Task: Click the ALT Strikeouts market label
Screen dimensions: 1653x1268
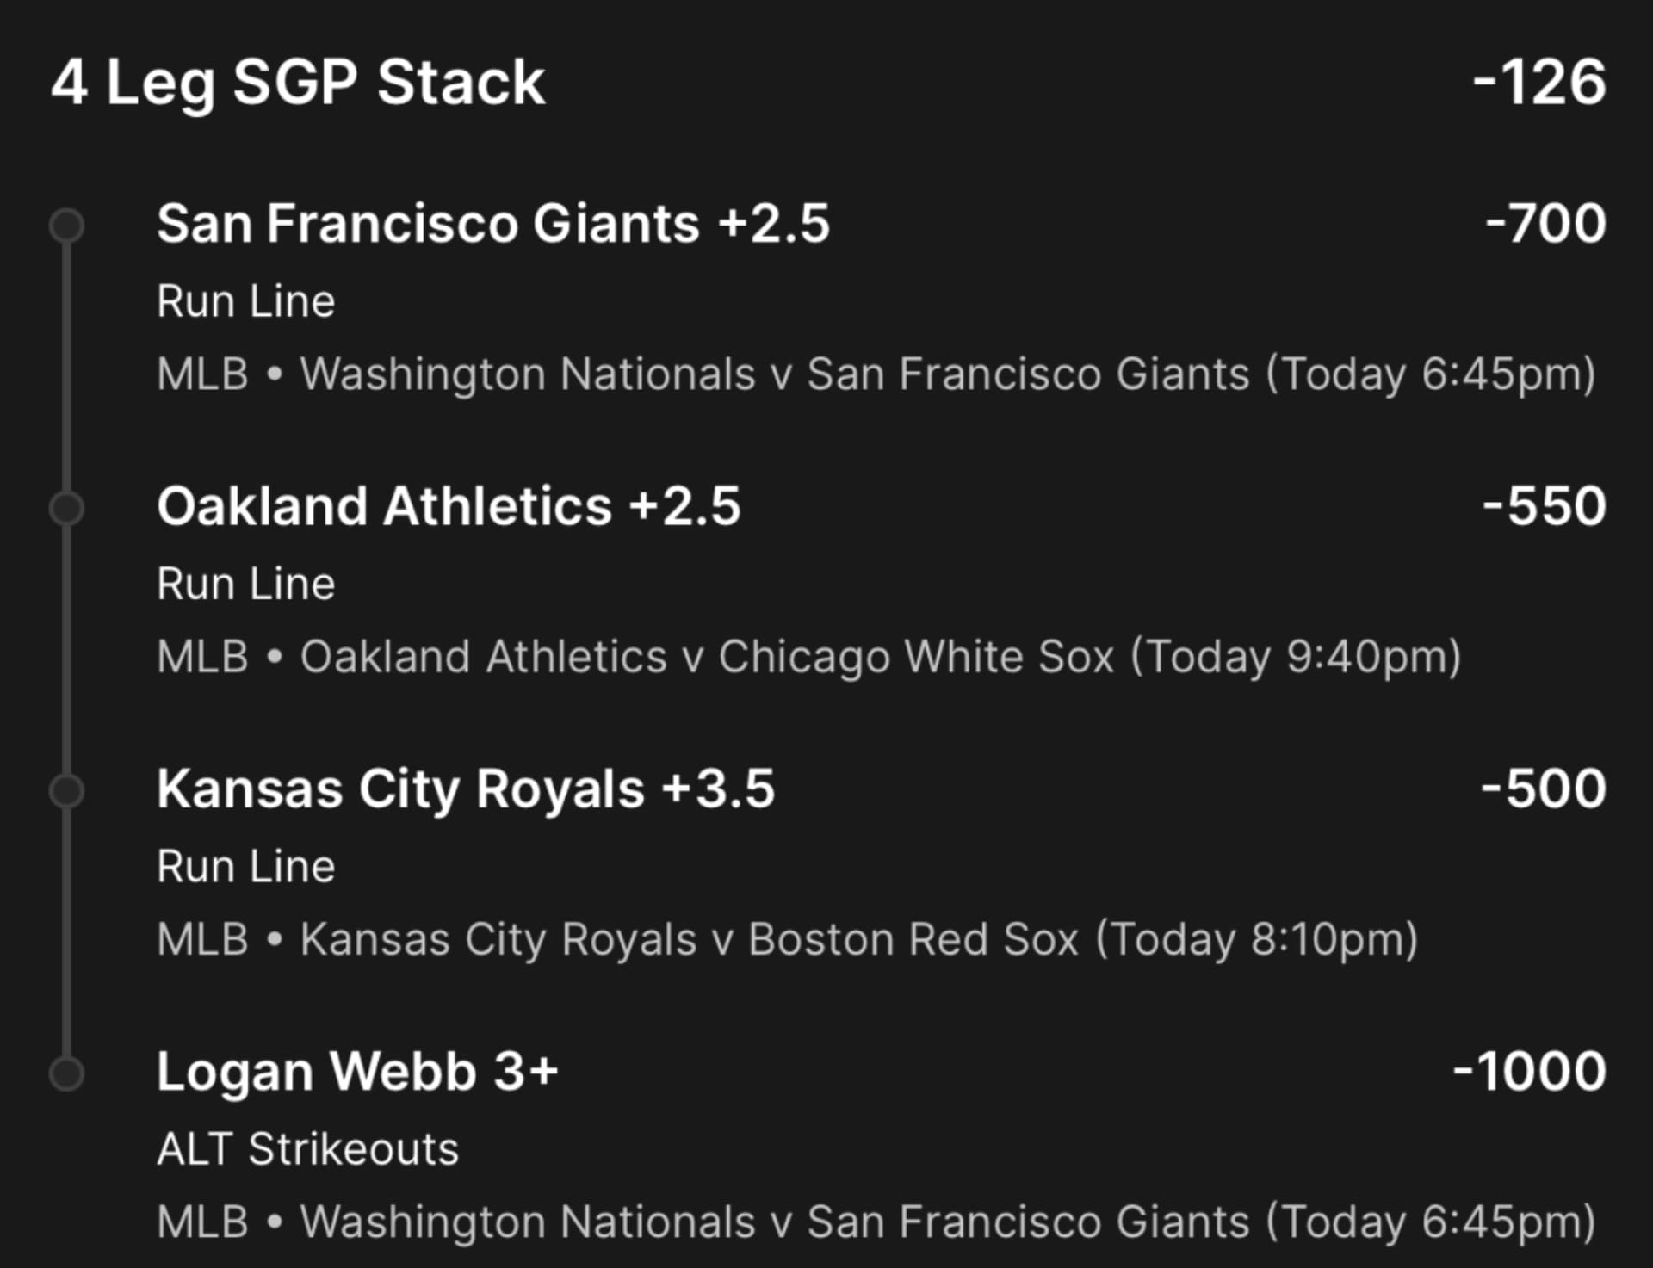Action: pyautogui.click(x=307, y=1149)
